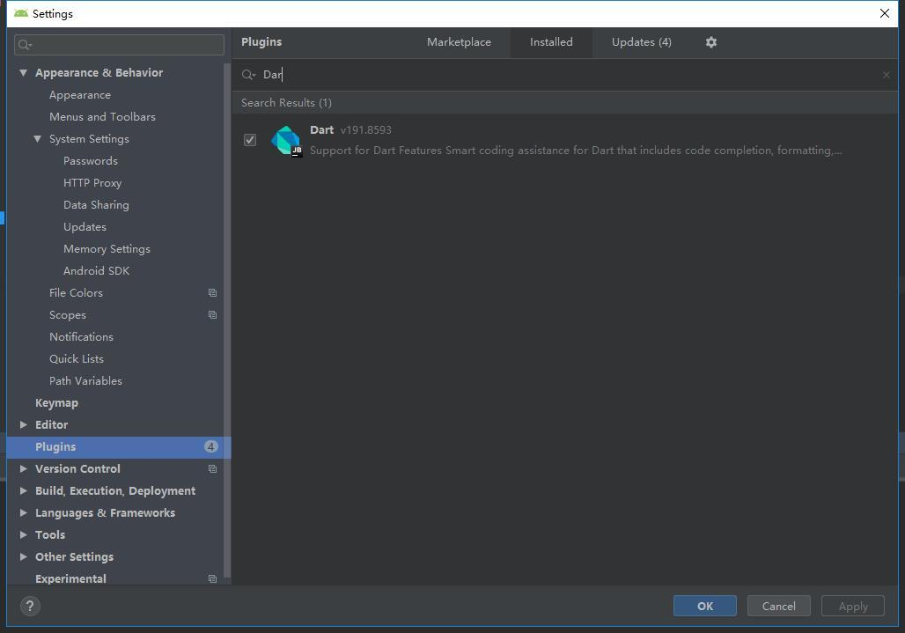Click the project-level icon beside Version Control
Image resolution: width=905 pixels, height=633 pixels.
(x=212, y=469)
